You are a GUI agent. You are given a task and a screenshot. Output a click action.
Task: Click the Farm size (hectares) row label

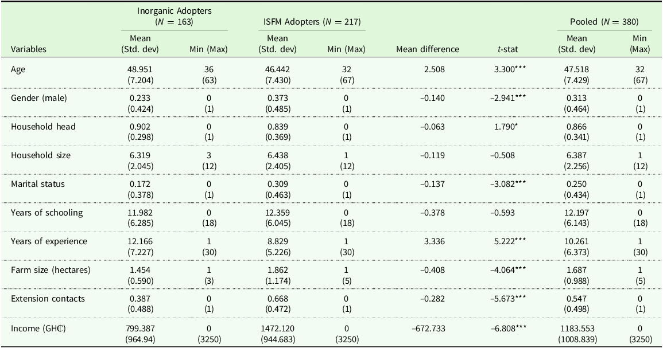(50, 270)
